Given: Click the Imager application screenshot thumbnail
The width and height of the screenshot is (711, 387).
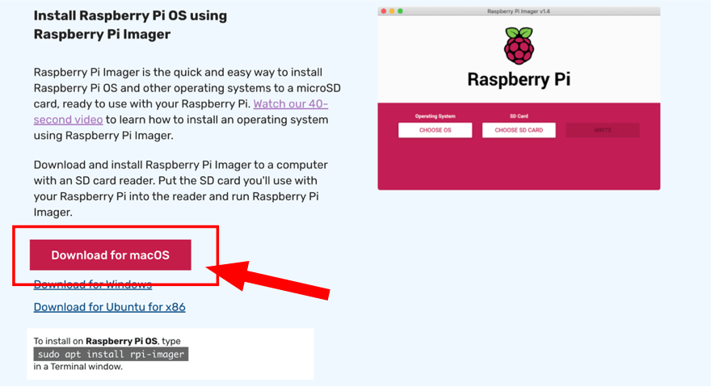Looking at the screenshot, I should pos(519,99).
